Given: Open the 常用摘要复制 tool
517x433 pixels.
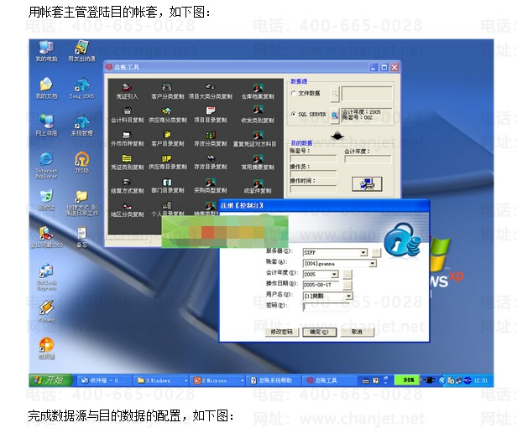Looking at the screenshot, I should click(x=258, y=162).
